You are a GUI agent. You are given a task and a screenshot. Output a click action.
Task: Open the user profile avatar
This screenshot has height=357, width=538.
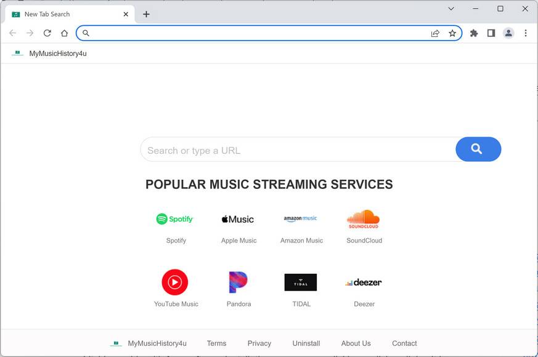coord(508,33)
